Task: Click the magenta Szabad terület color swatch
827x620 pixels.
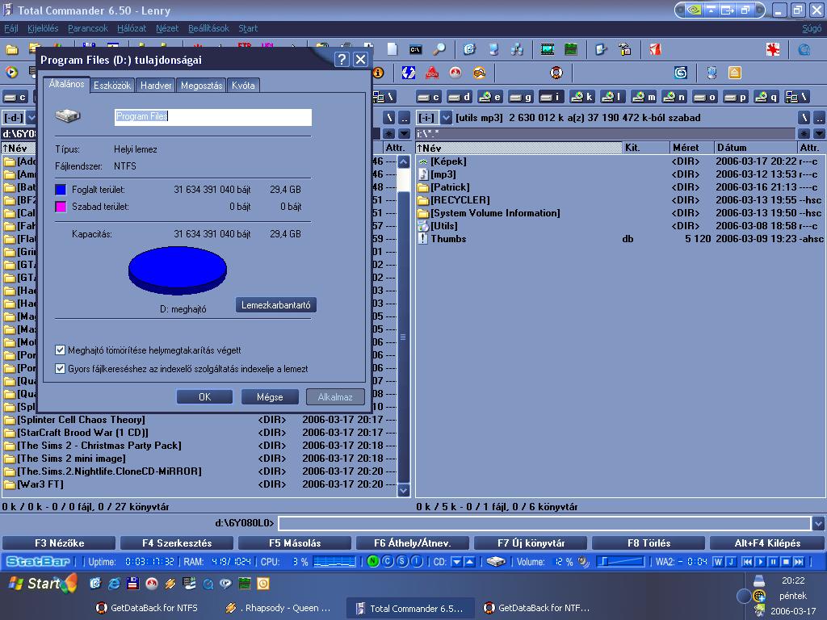Action: 61,207
